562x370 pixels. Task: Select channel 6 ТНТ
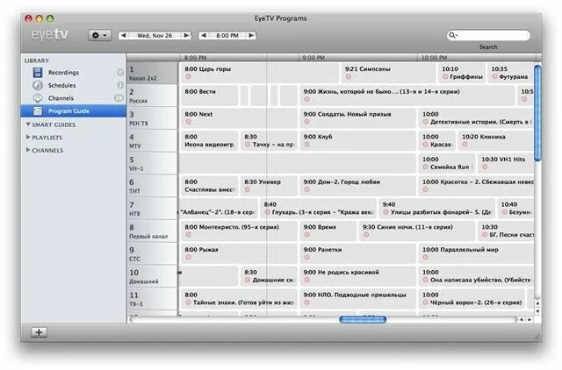[x=152, y=186]
